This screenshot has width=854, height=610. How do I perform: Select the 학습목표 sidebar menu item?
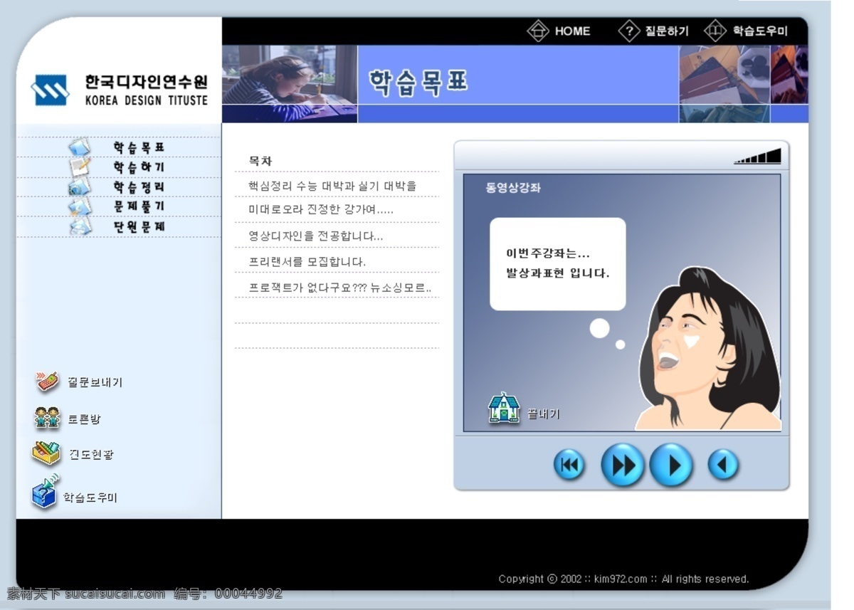click(x=139, y=147)
